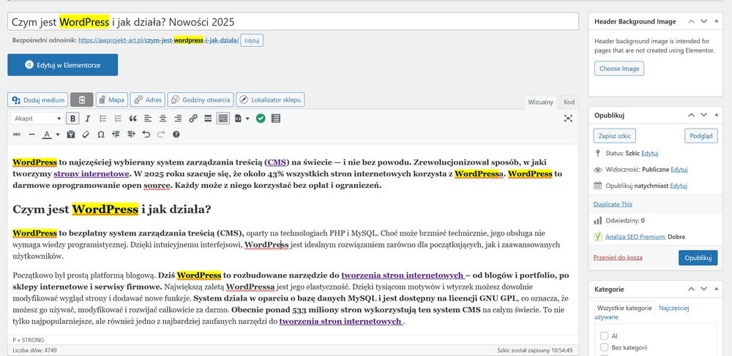Open the text color dropdown arrow
Screen dimensions: 732x356
[58, 135]
